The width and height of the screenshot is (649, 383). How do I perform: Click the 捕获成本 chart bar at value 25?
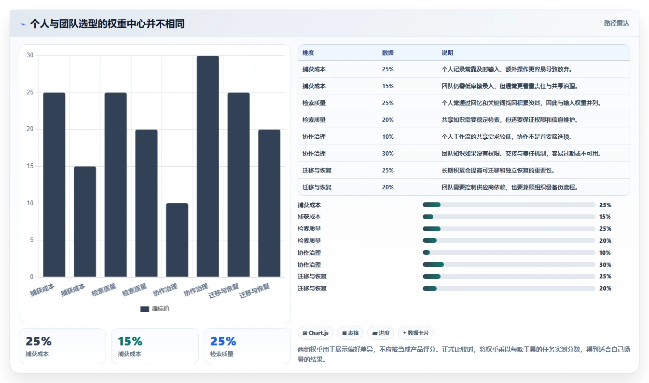click(x=54, y=185)
